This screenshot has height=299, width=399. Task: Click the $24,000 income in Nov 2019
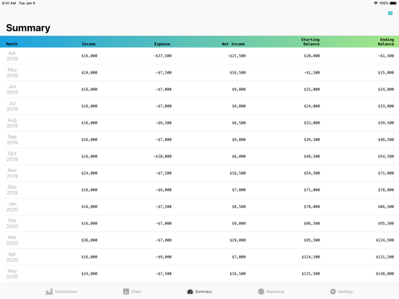click(90, 173)
